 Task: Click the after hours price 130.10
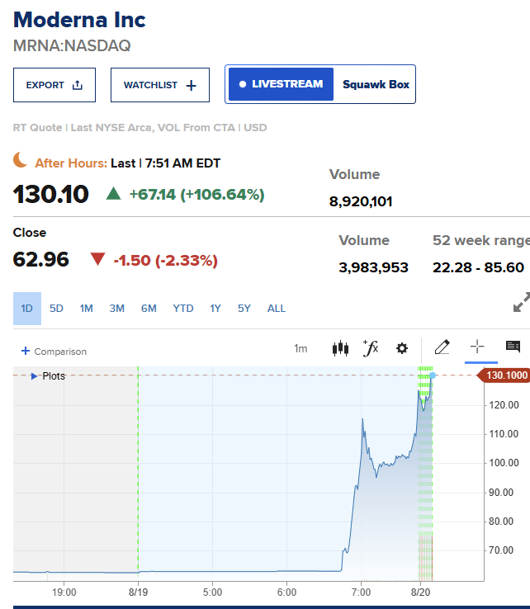tap(51, 194)
